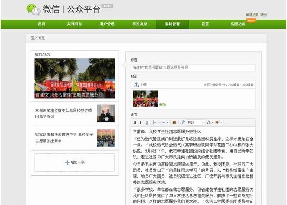Open the font color dropdown arrow
Image resolution: width=287 pixels, height=205 pixels.
[213, 122]
